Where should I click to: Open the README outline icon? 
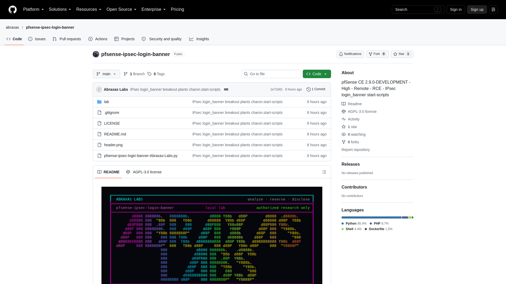pyautogui.click(x=324, y=172)
